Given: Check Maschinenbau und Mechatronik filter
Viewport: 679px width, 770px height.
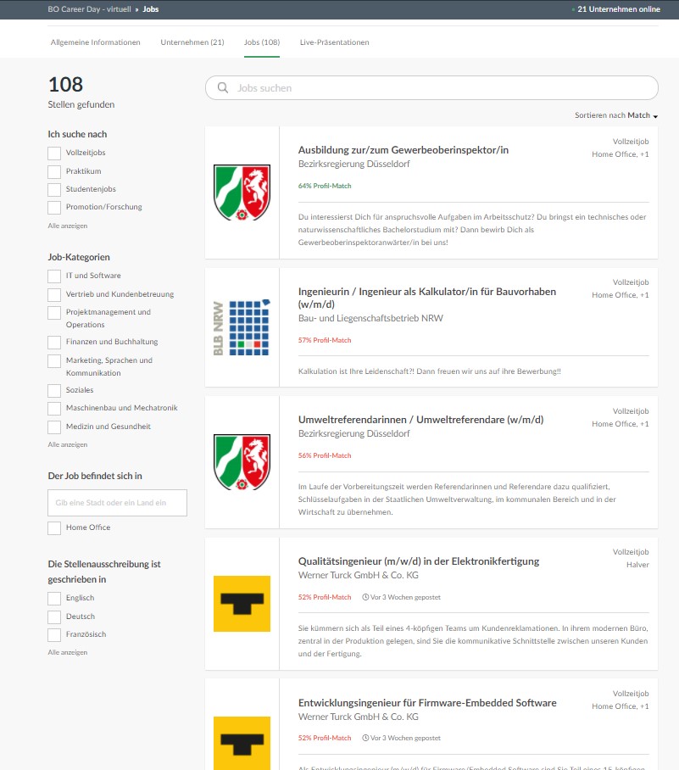Looking at the screenshot, I should pyautogui.click(x=54, y=409).
